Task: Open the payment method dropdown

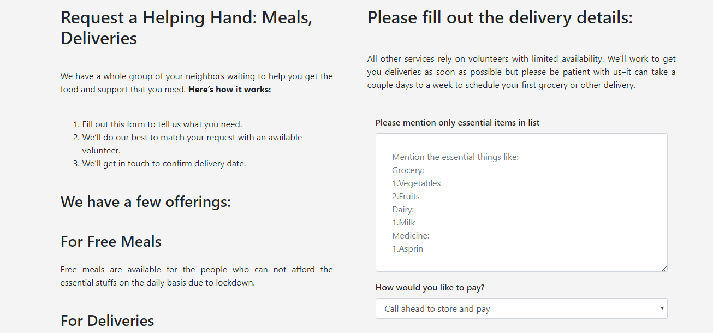Action: coord(521,308)
